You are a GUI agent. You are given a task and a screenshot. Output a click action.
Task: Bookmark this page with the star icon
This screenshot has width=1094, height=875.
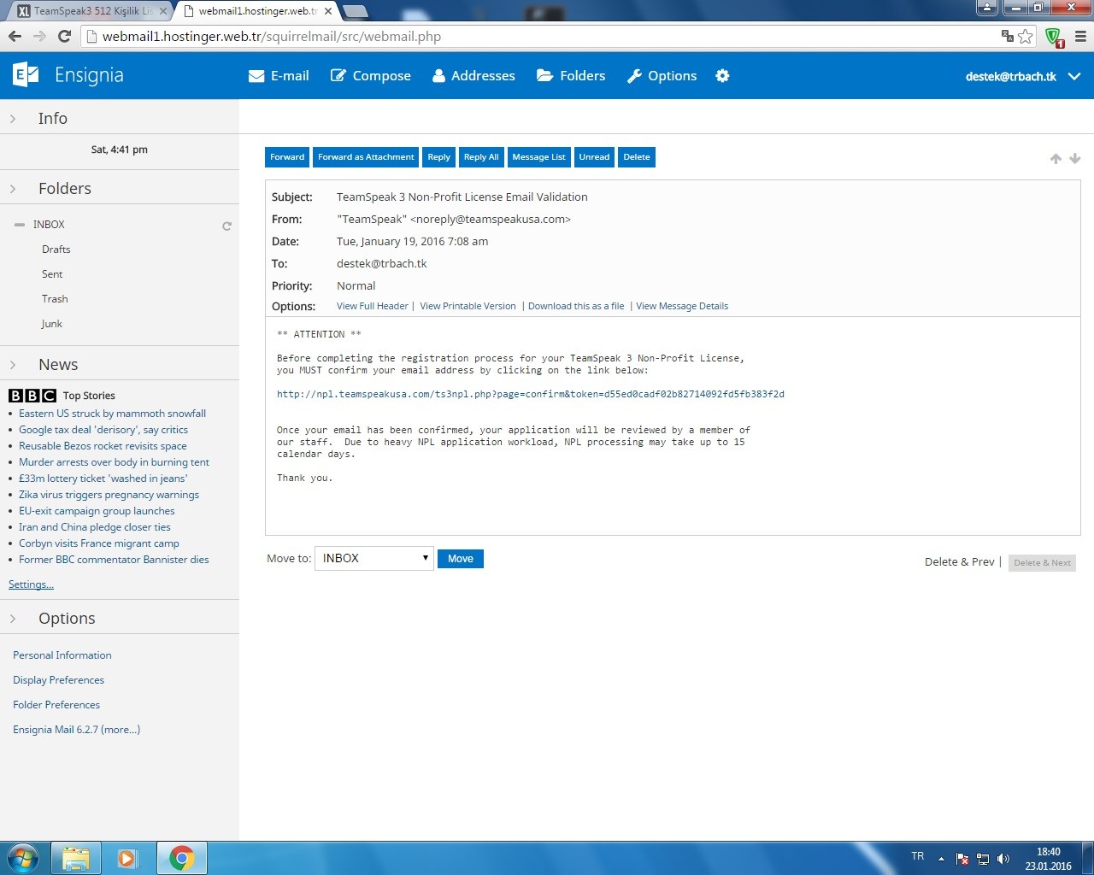(x=1026, y=37)
